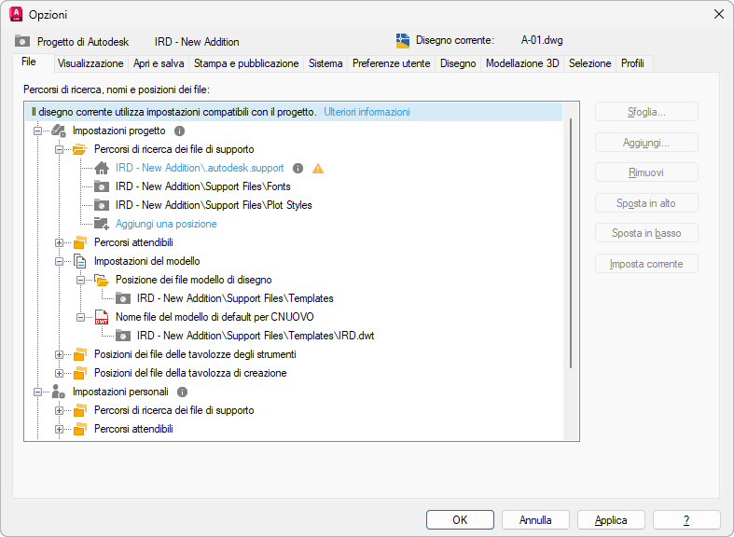The width and height of the screenshot is (734, 537).
Task: Click info icon beside Impostazioni progetto
Action: pyautogui.click(x=179, y=131)
